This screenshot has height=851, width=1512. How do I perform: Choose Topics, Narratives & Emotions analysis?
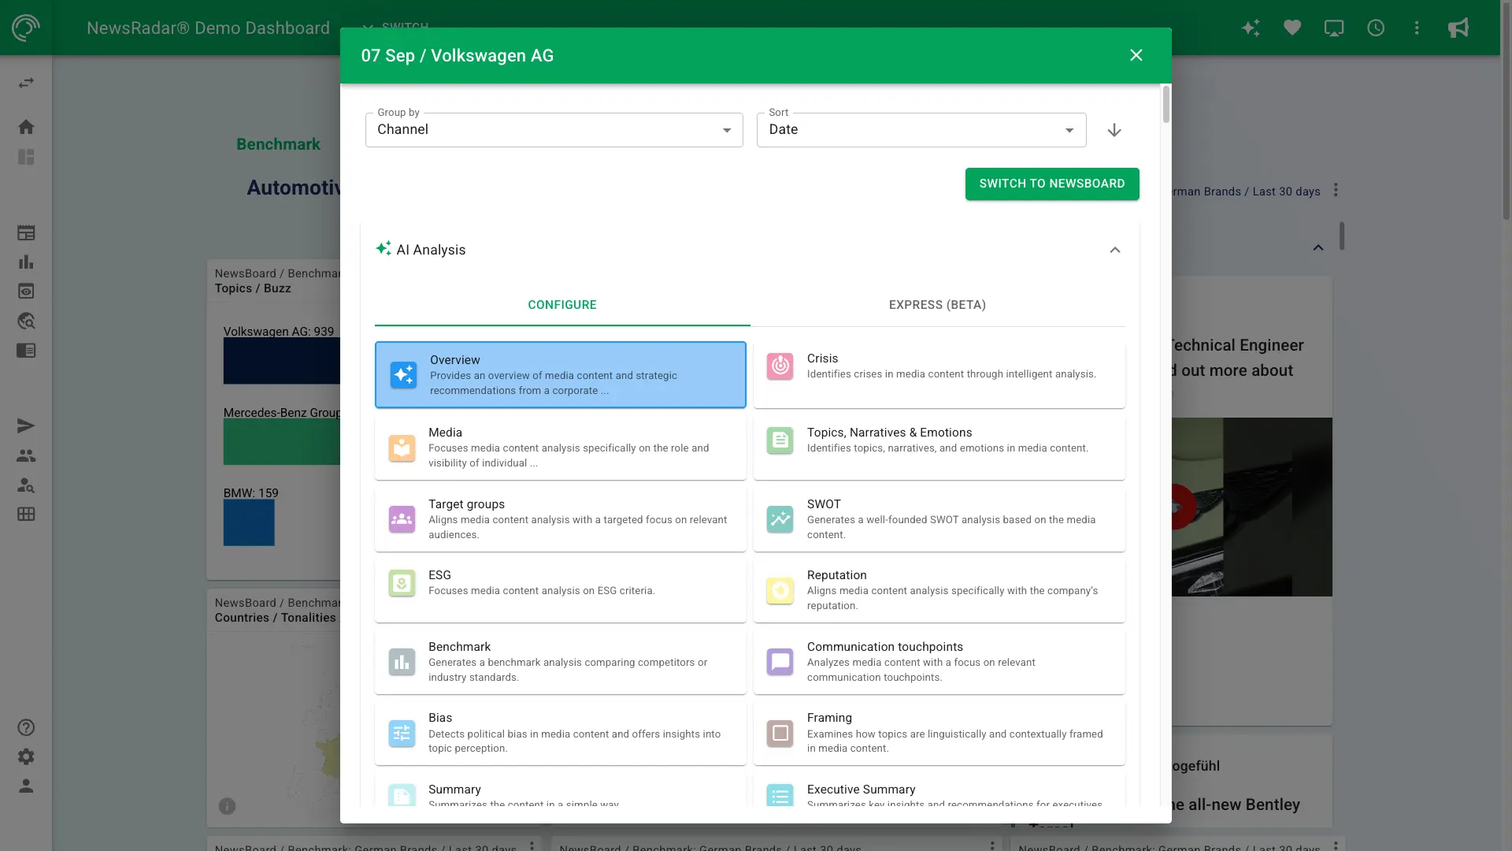[x=939, y=447]
